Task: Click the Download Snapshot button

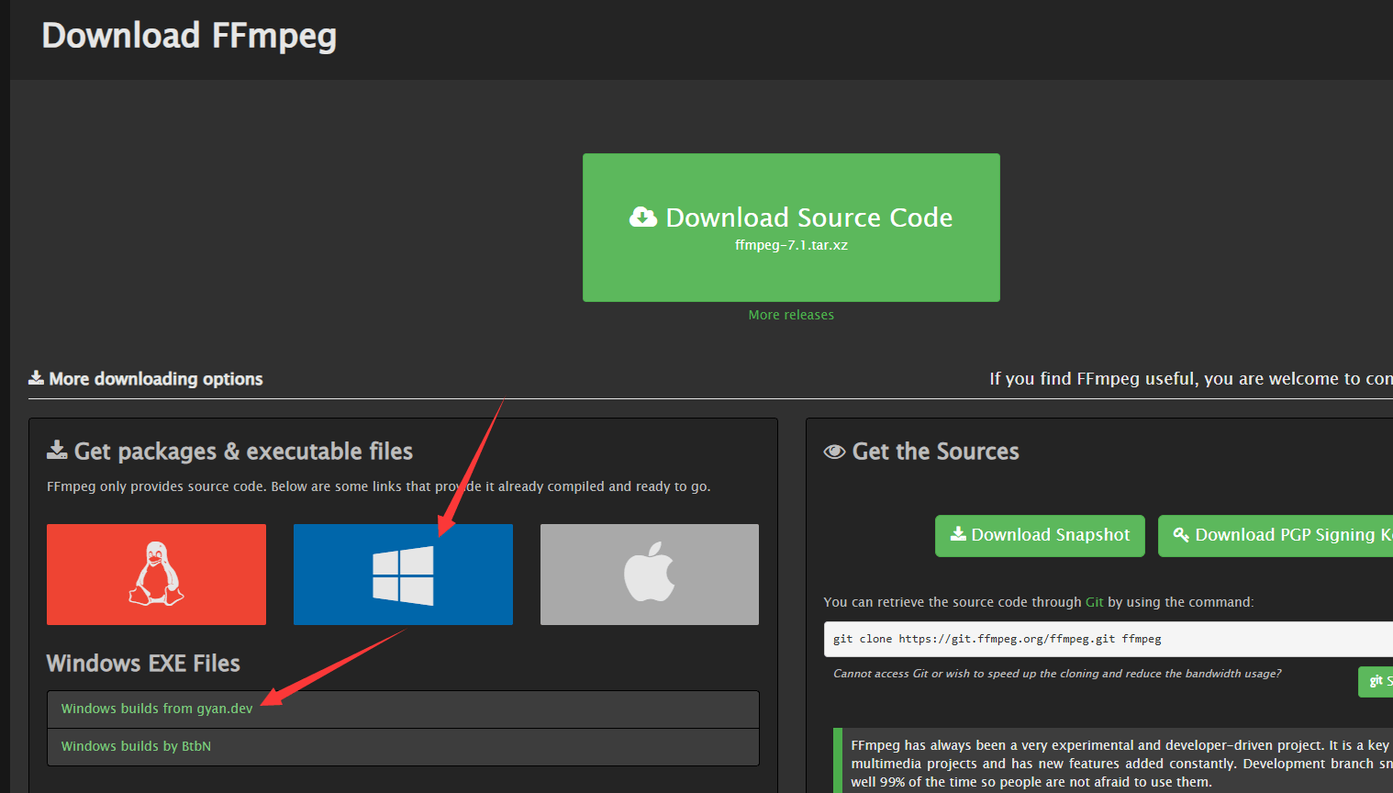Action: (1040, 535)
